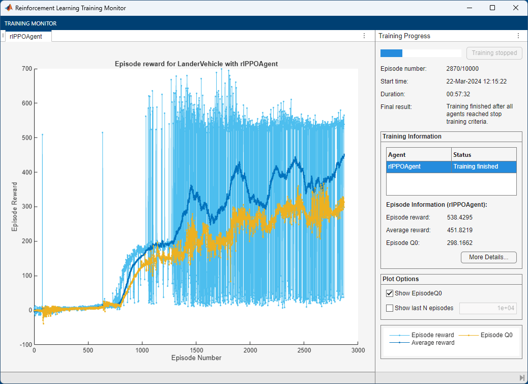528x384 pixels.
Task: Click the Agent column header
Action: click(x=419, y=155)
